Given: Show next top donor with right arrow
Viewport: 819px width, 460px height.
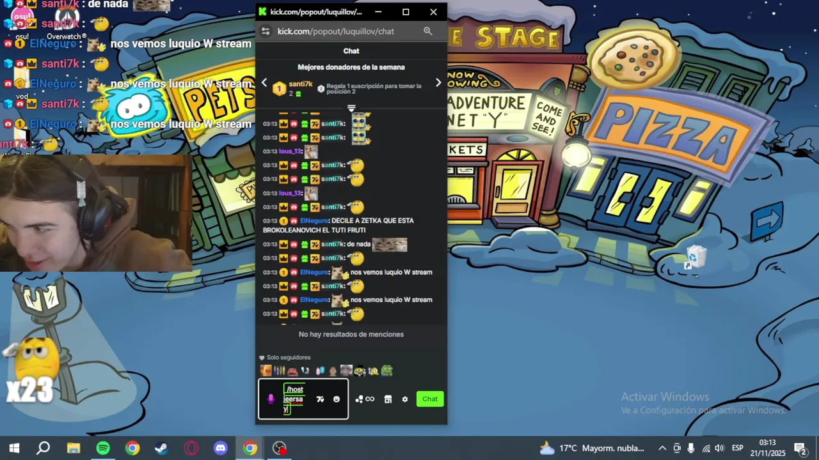Looking at the screenshot, I should (438, 82).
